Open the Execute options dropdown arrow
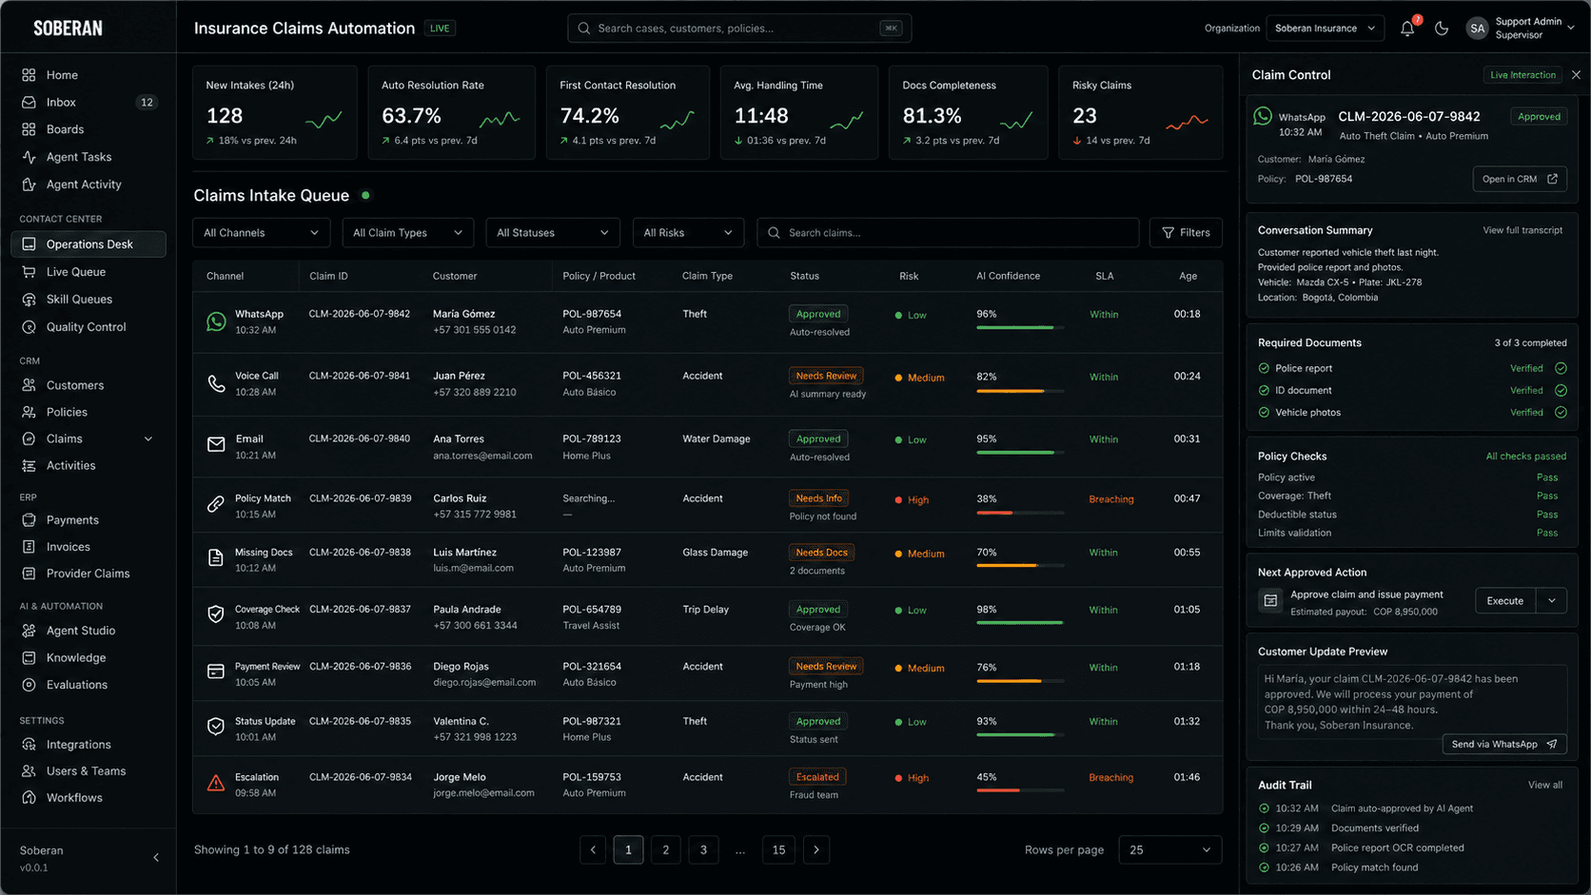This screenshot has height=895, width=1591. click(1552, 601)
